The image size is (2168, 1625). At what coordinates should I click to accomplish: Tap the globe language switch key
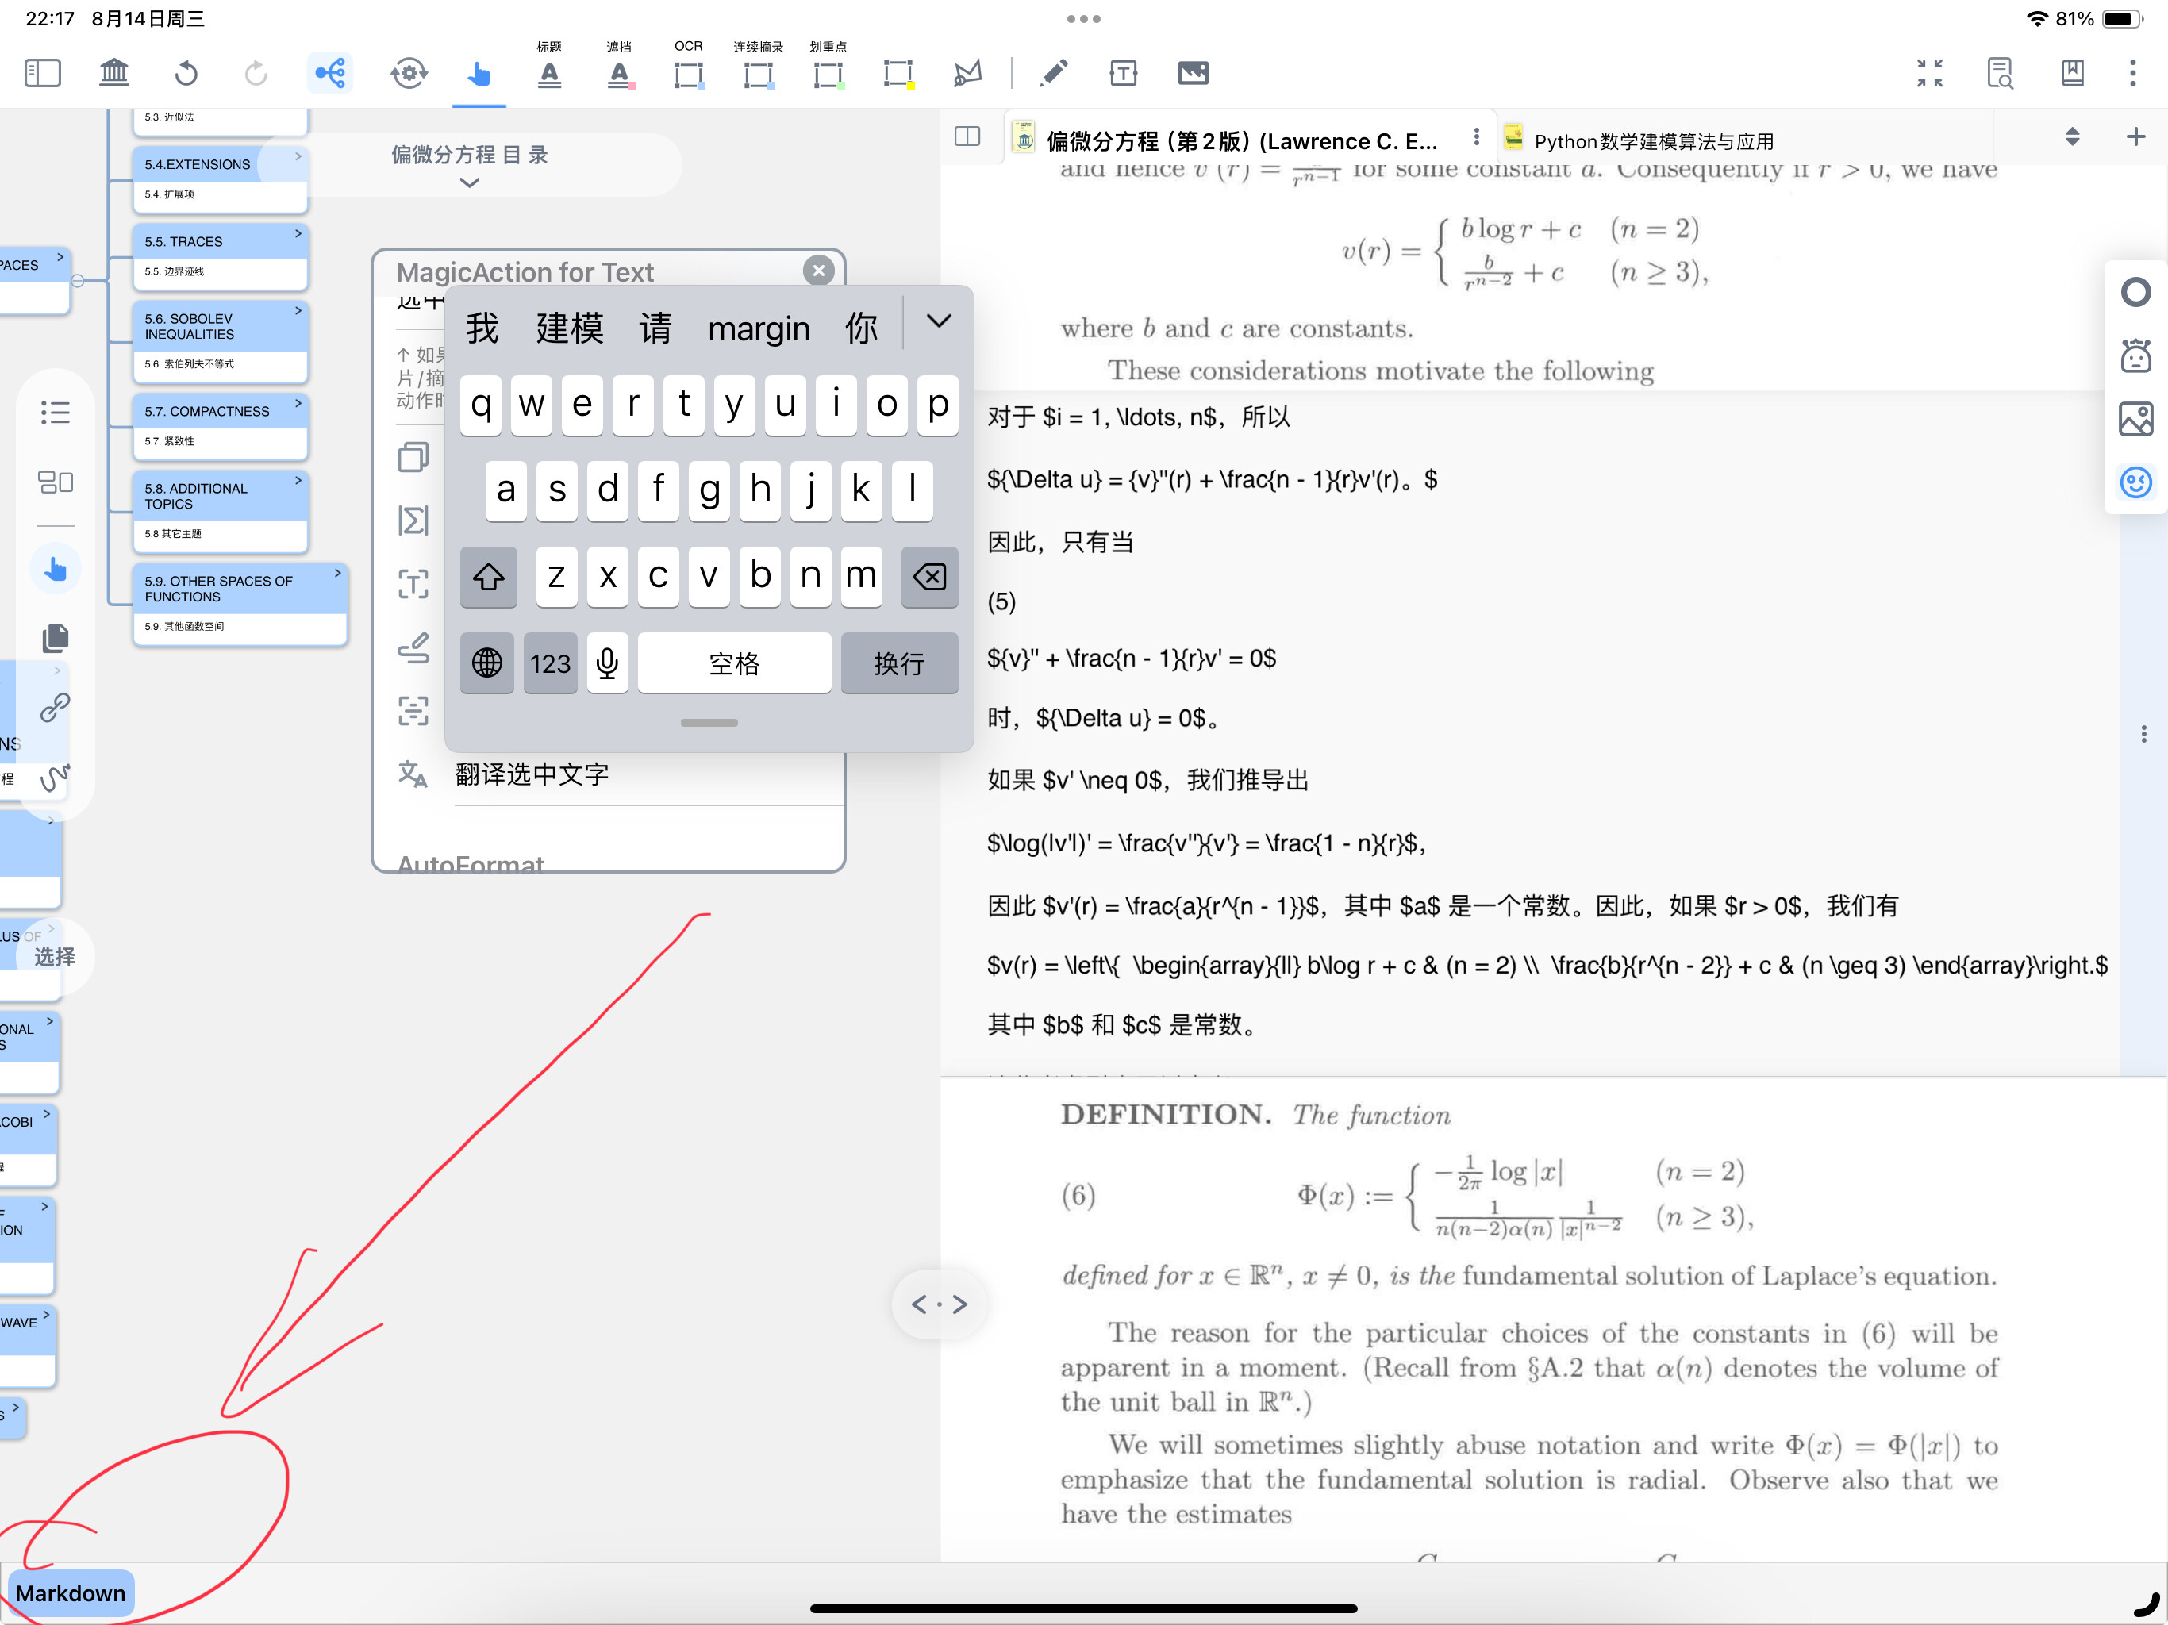487,663
